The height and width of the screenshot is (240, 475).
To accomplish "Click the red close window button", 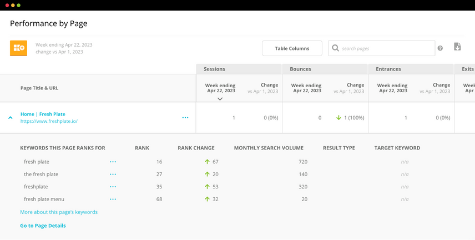I will pos(7,5).
